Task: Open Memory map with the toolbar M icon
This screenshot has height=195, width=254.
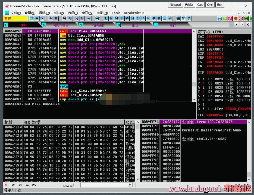Action: pyautogui.click(x=116, y=18)
